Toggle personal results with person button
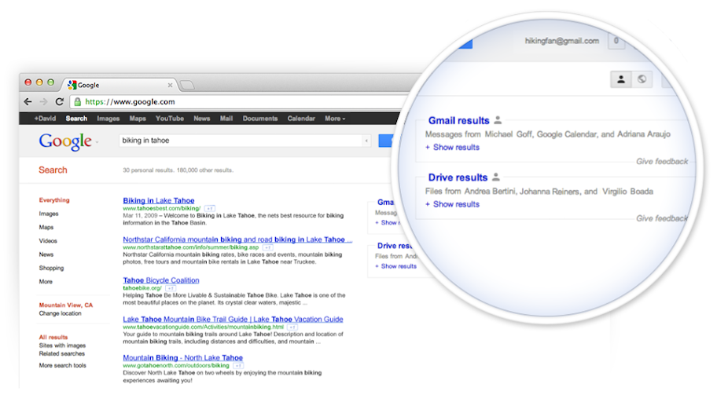Viewport: 717px width, 395px height. point(621,79)
